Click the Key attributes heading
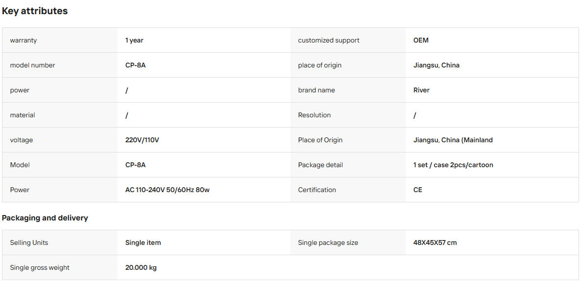 [x=35, y=11]
